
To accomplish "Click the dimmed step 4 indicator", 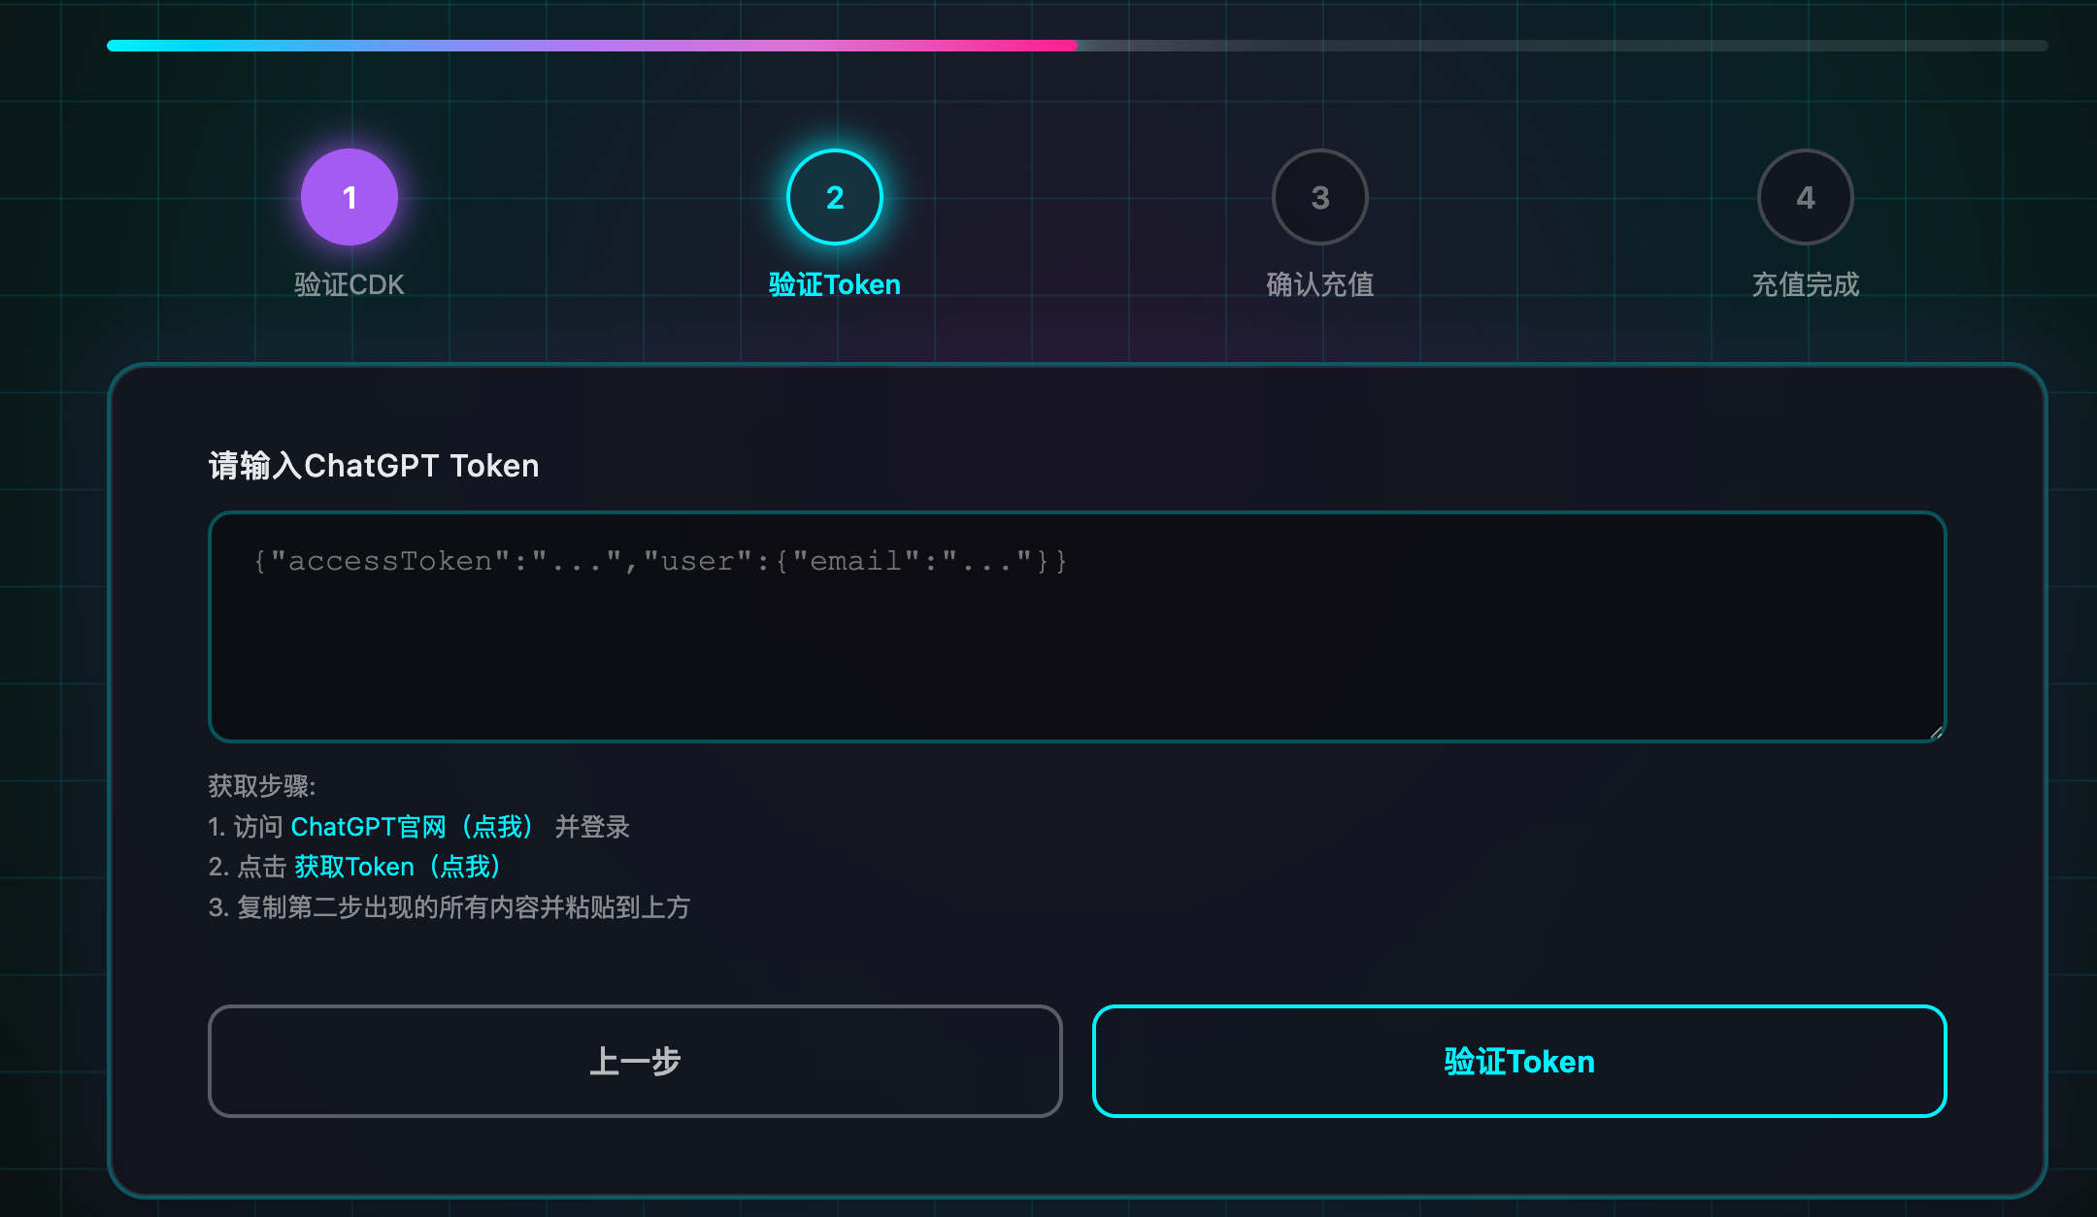I will [1805, 196].
